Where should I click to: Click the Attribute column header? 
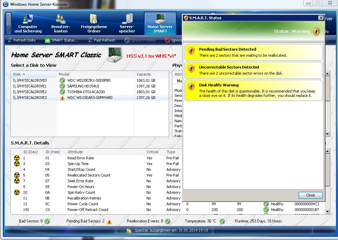105,152
